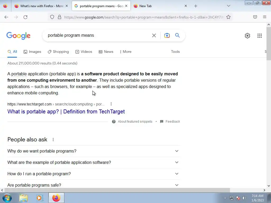The height and width of the screenshot is (203, 271).
Task: Reload the current page
Action: click(x=25, y=17)
